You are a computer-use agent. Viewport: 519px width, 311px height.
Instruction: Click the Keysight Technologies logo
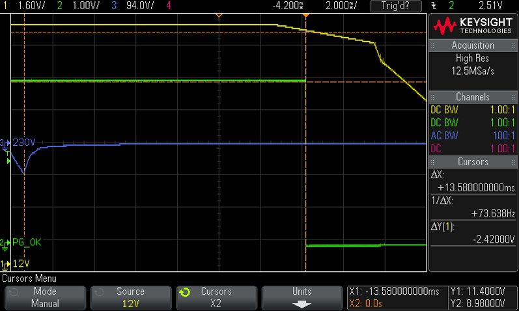point(473,26)
